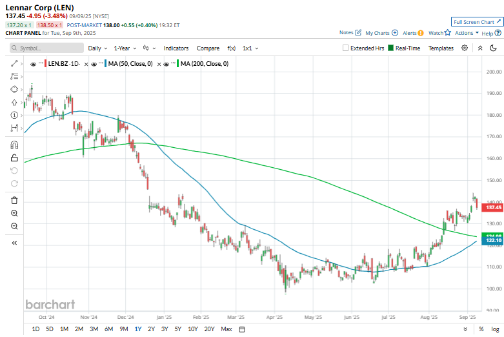Toggle visibility of LEN.BZ series

pyautogui.click(x=33, y=64)
